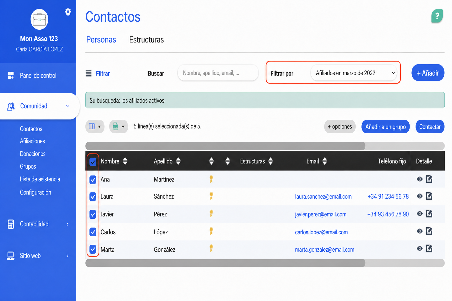The image size is (452, 301).
Task: Uncheck the Ana Martínez row checkbox
Action: tap(93, 180)
